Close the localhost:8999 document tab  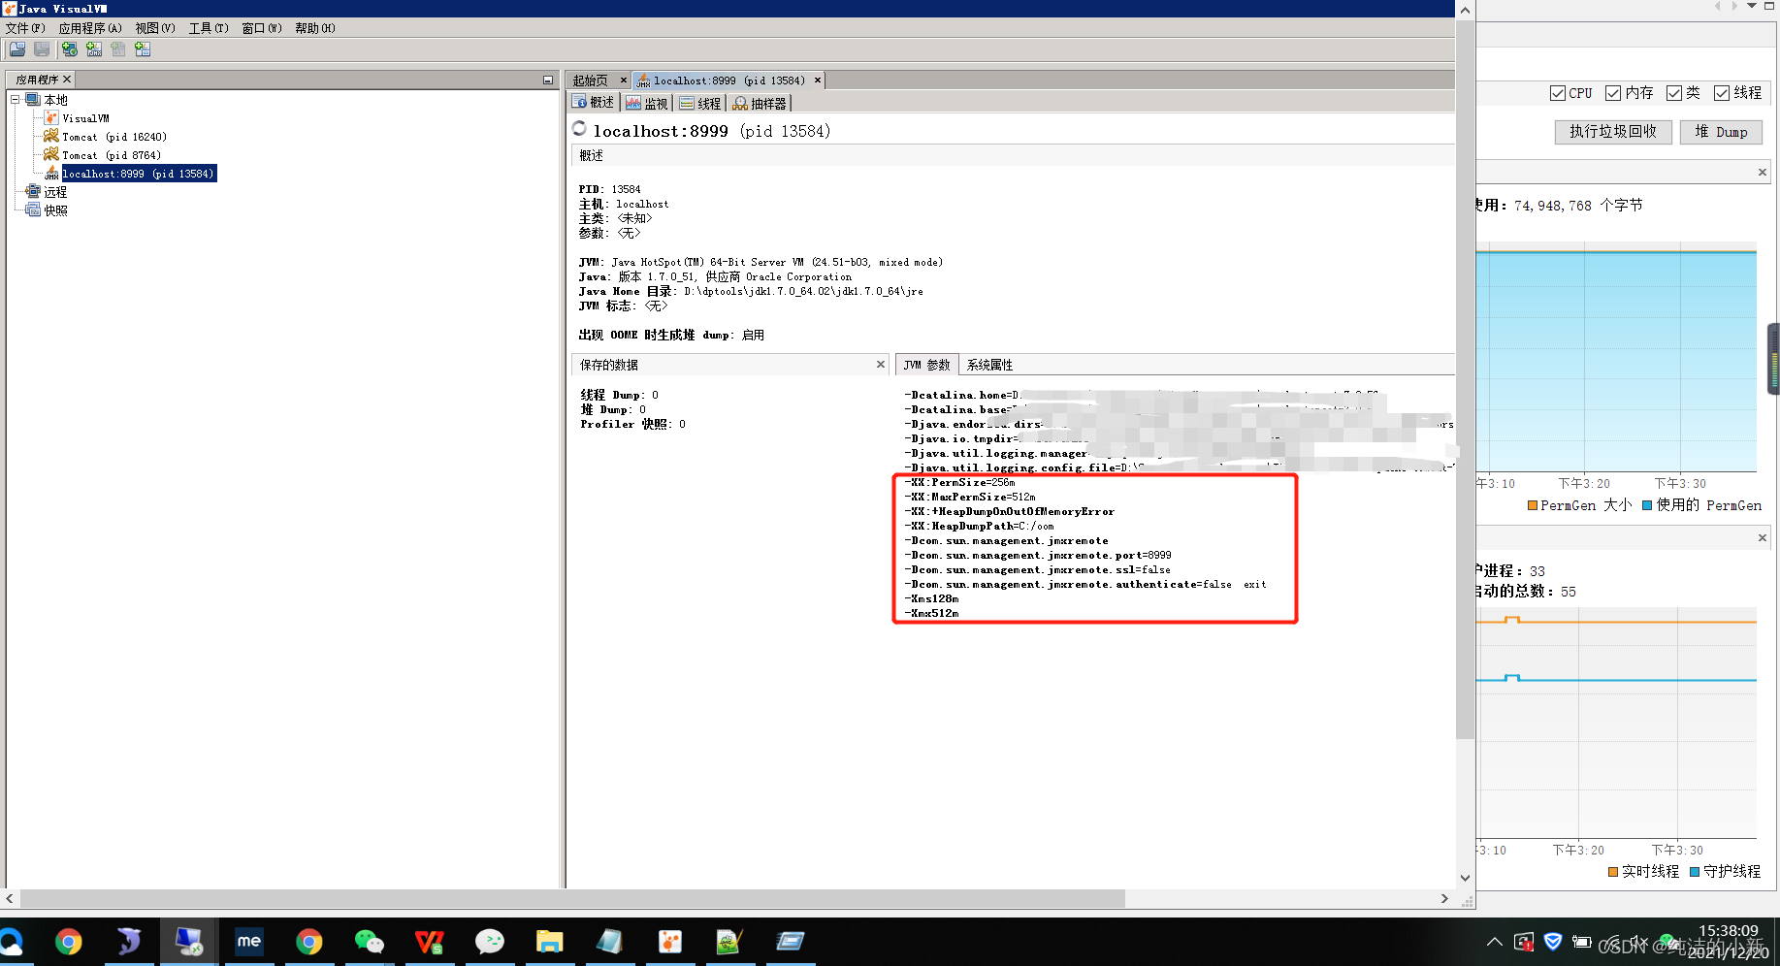point(818,80)
